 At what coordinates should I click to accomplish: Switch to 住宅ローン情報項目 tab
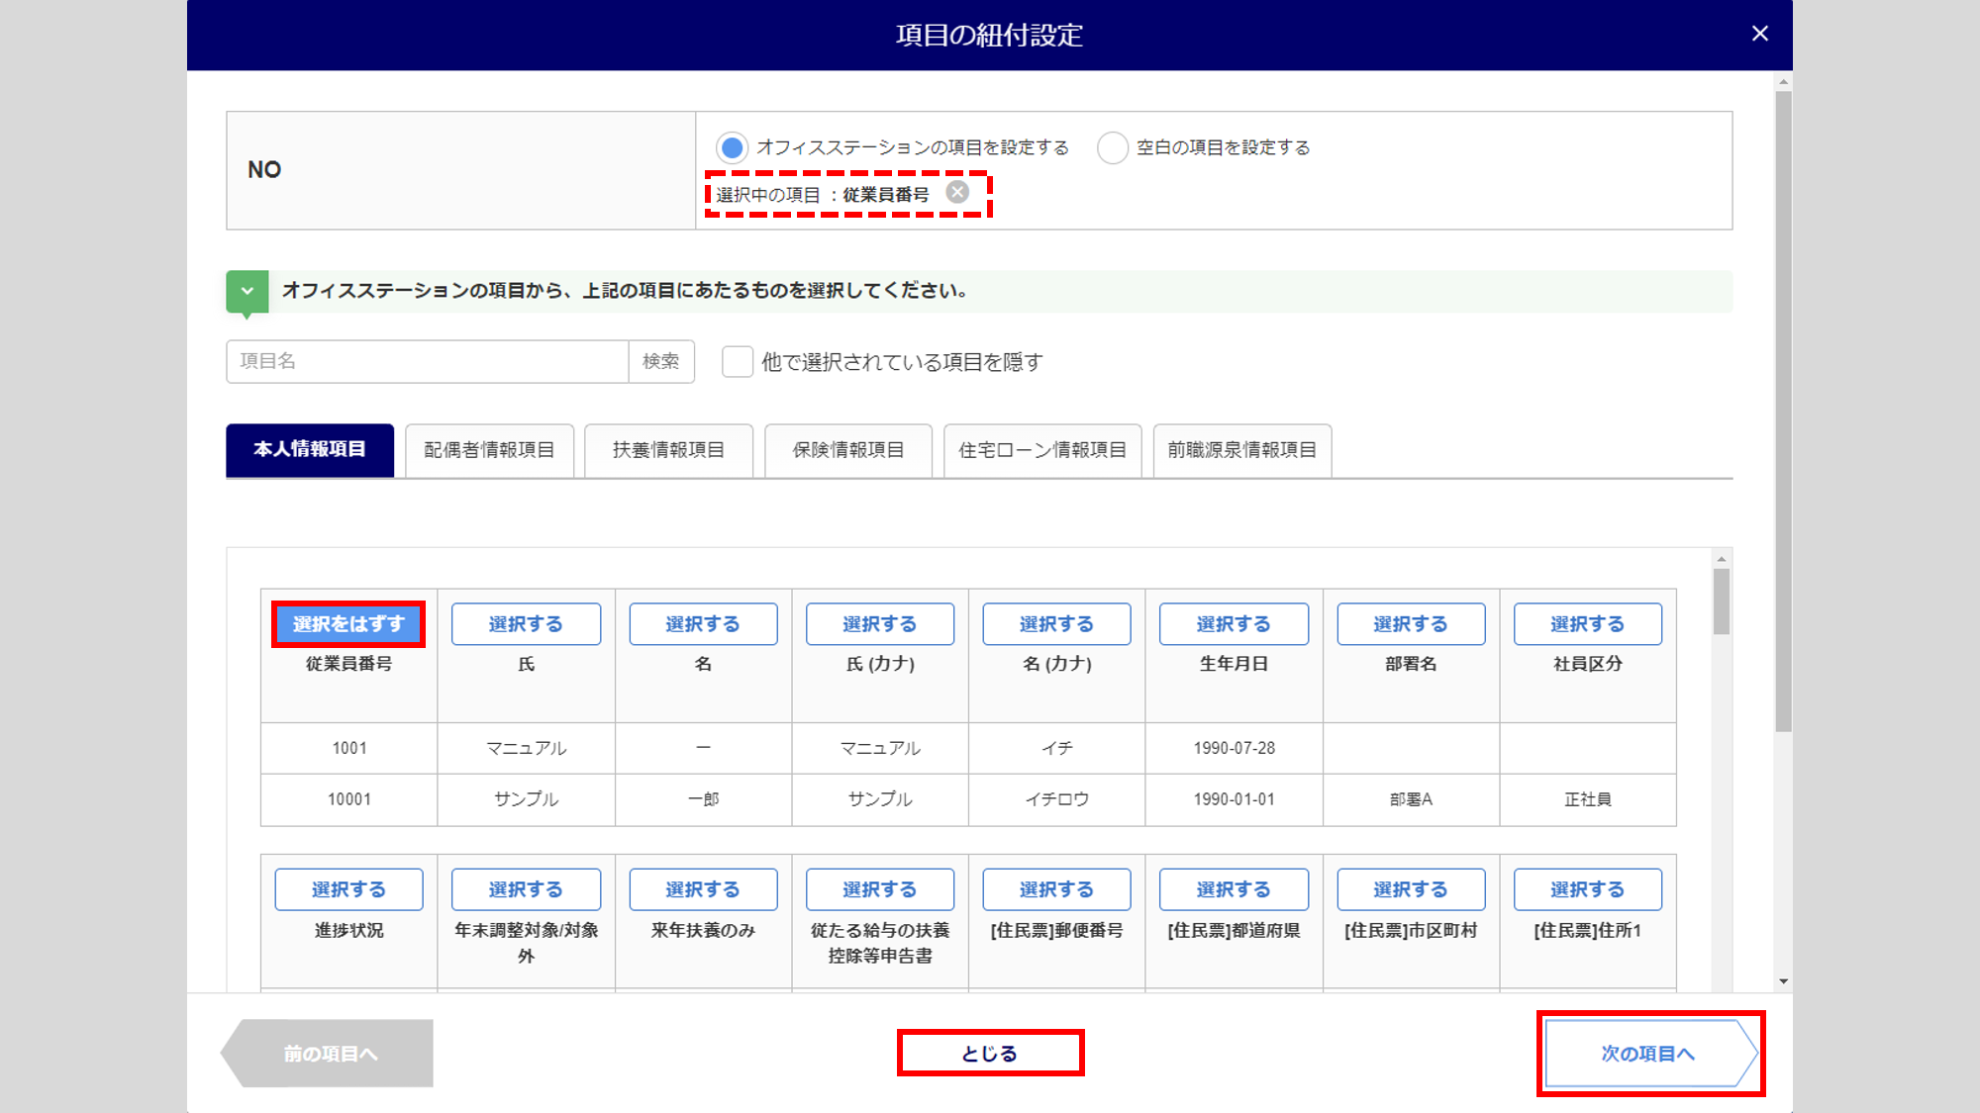(1042, 450)
